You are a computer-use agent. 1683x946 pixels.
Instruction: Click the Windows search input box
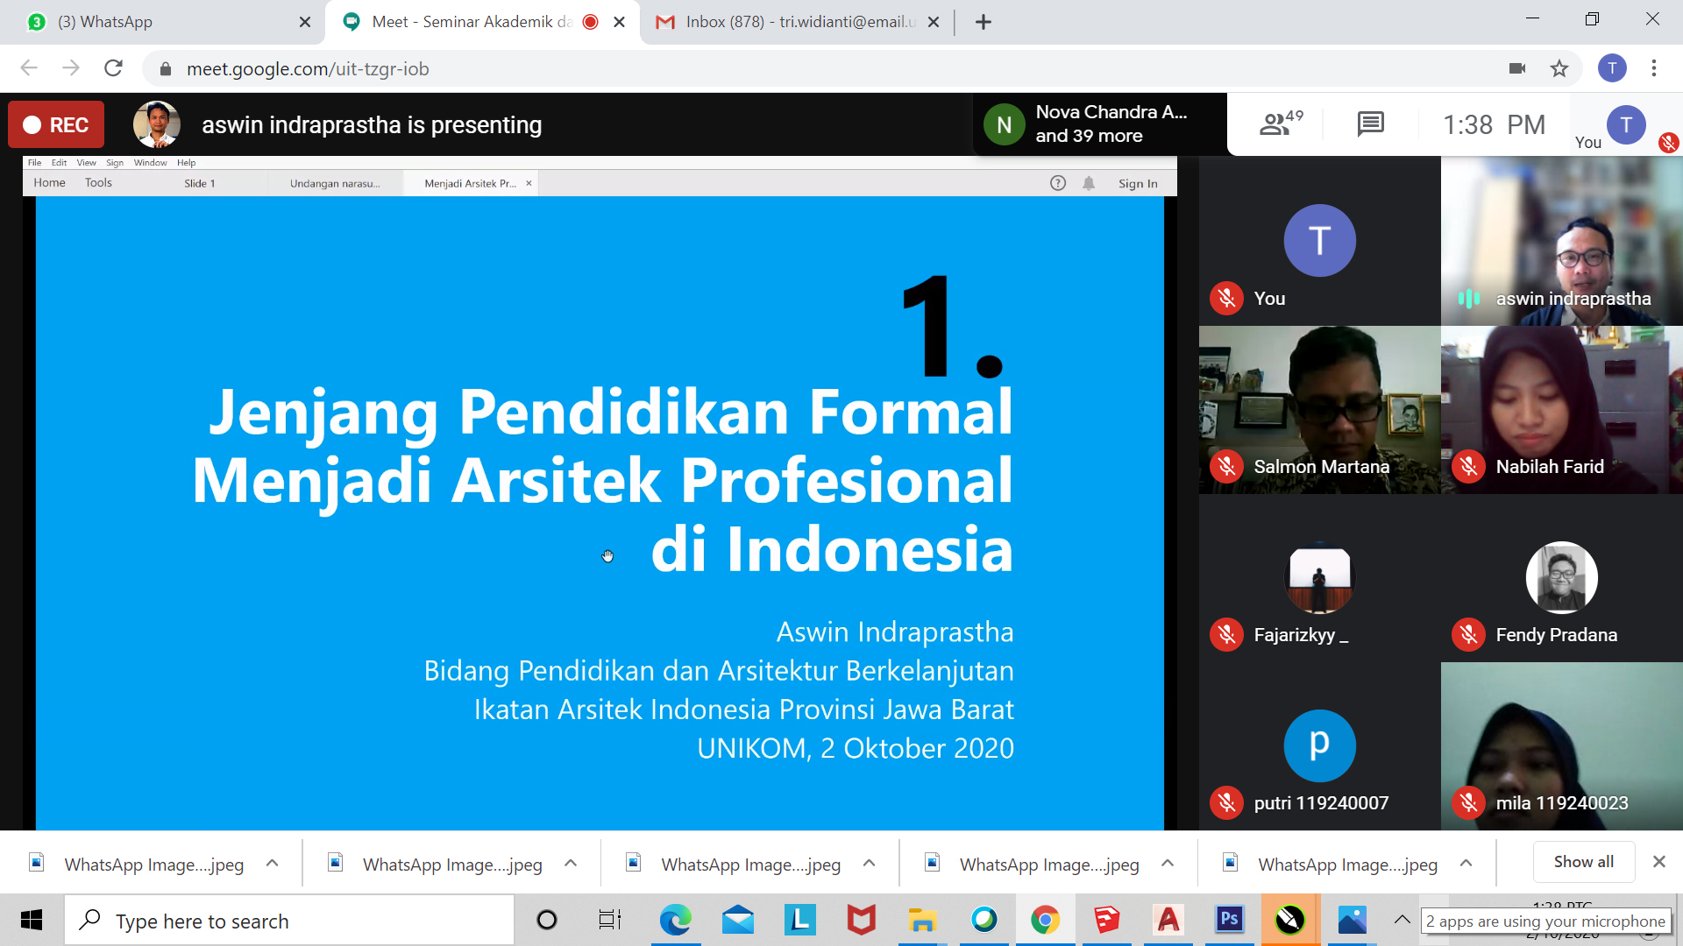click(x=289, y=921)
